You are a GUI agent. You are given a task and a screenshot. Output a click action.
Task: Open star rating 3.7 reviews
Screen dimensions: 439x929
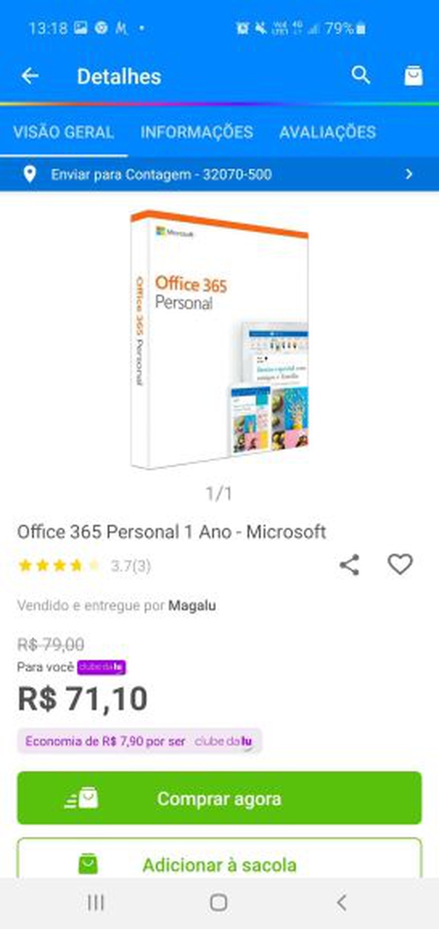[x=84, y=566]
